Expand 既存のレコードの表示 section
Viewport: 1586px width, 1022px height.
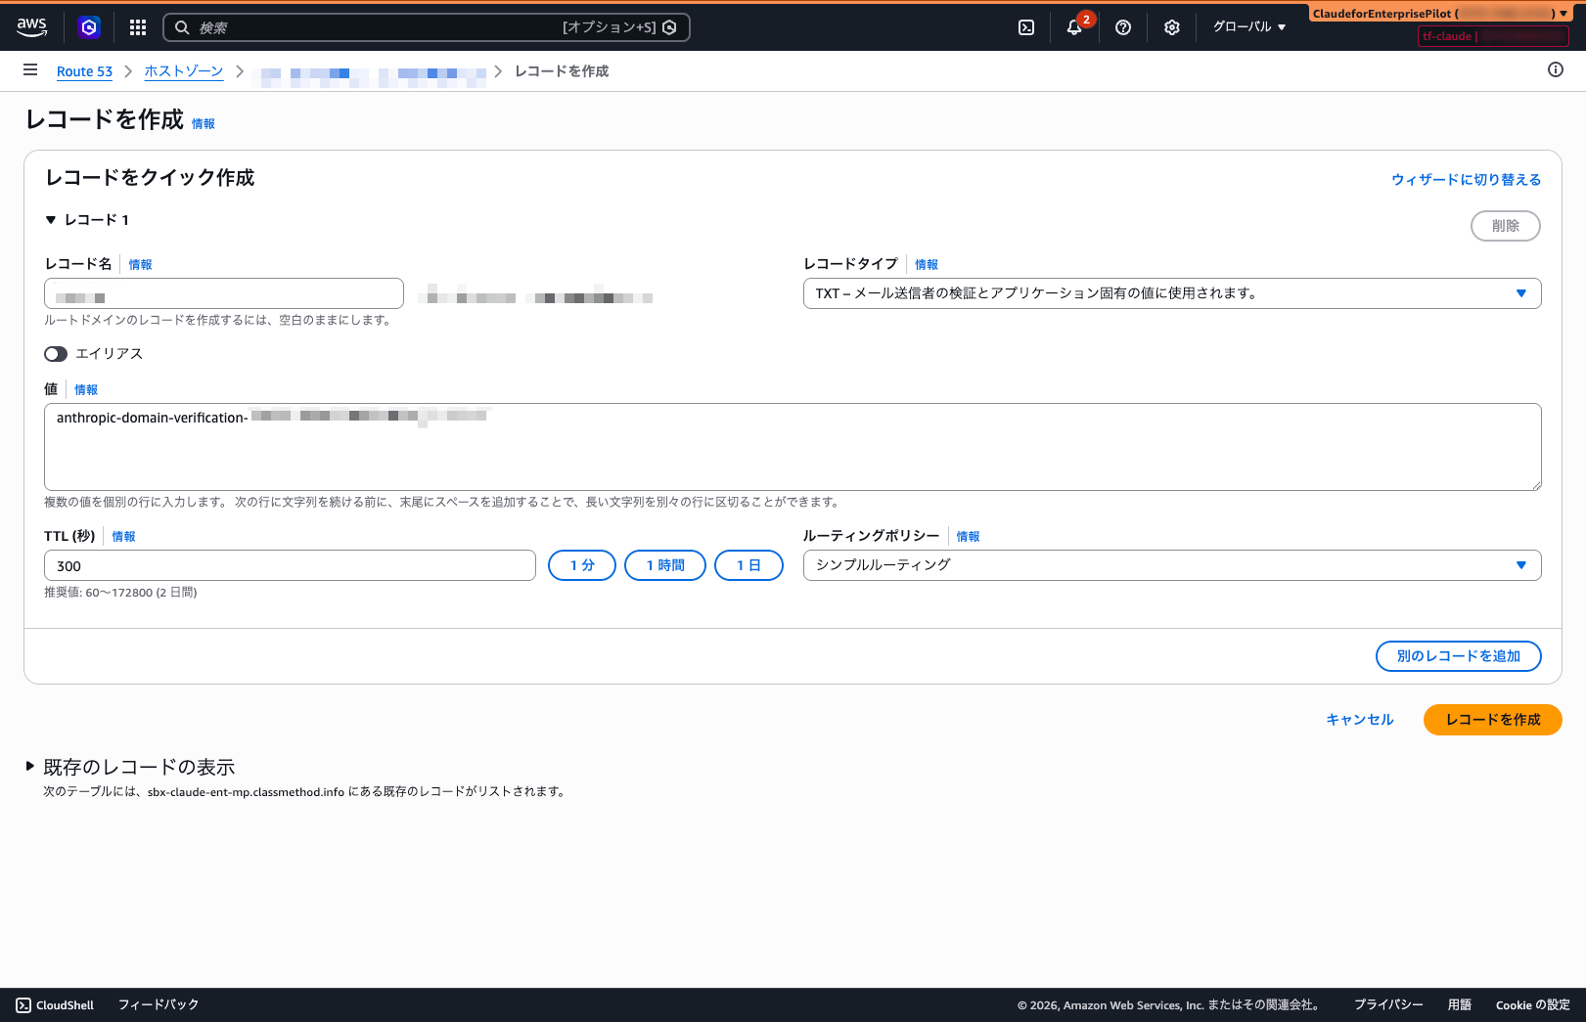tap(30, 767)
